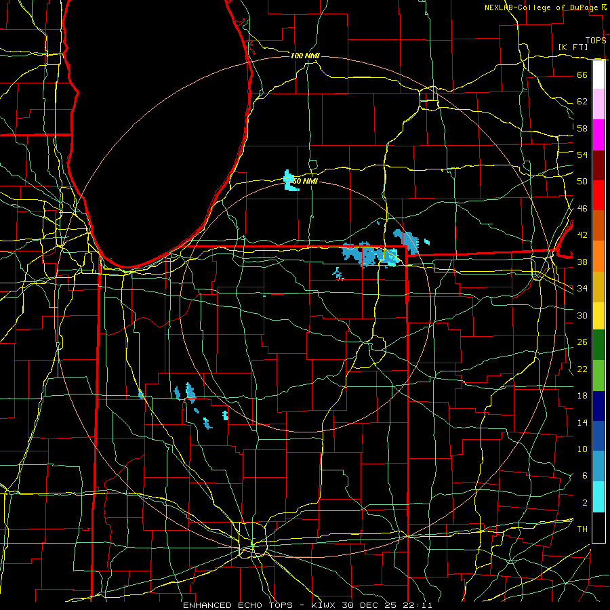The height and width of the screenshot is (610, 610).
Task: Click the '22' legend value
Action: [x=582, y=369]
